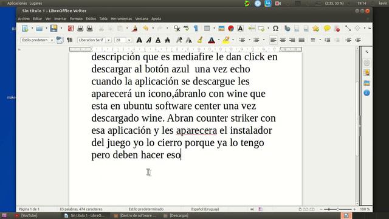Screen dimensions: 389x219
Task: Toggle bold formatting
Action: pos(139,40)
